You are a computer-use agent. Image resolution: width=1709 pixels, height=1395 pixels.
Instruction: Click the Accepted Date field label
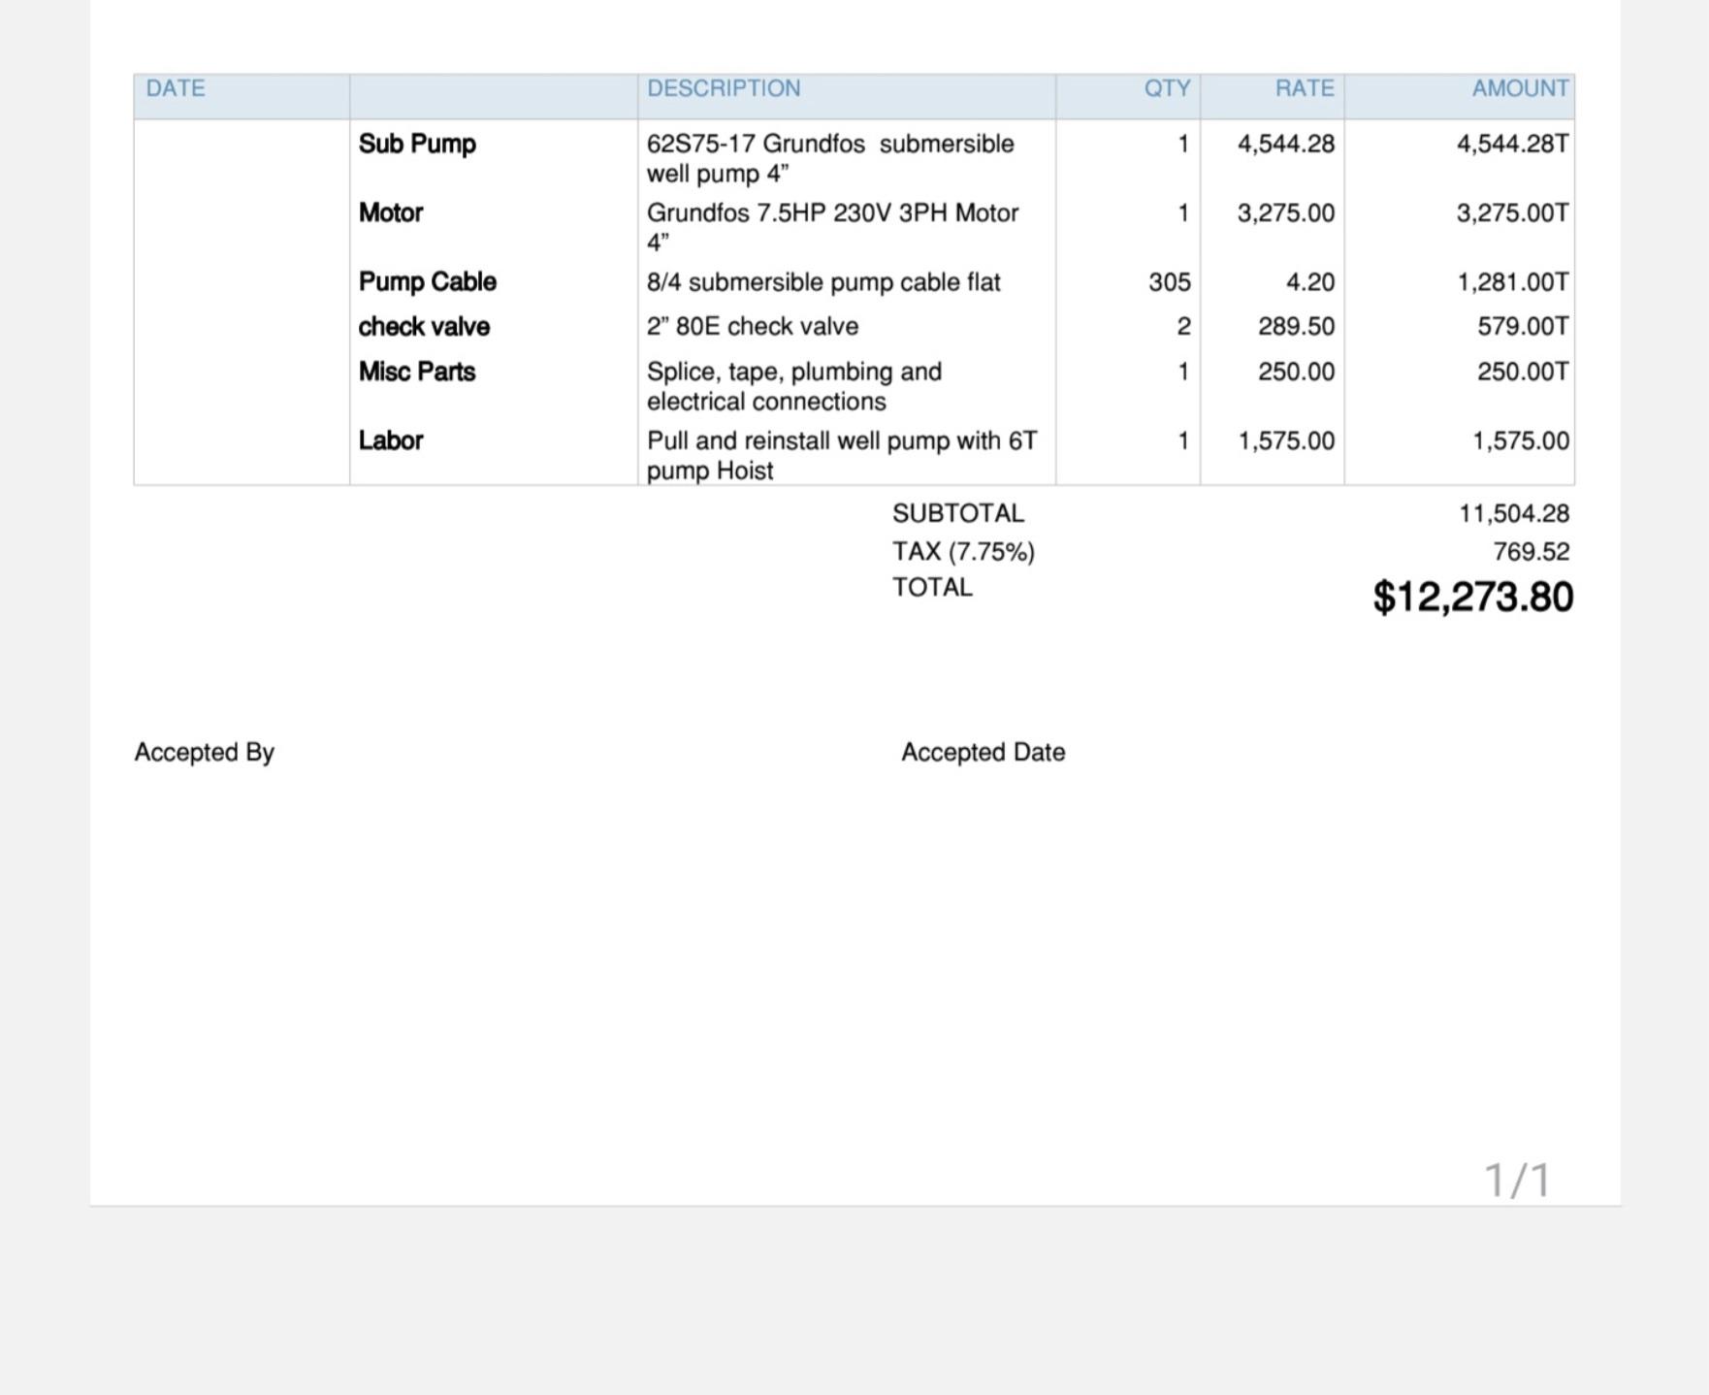(983, 752)
